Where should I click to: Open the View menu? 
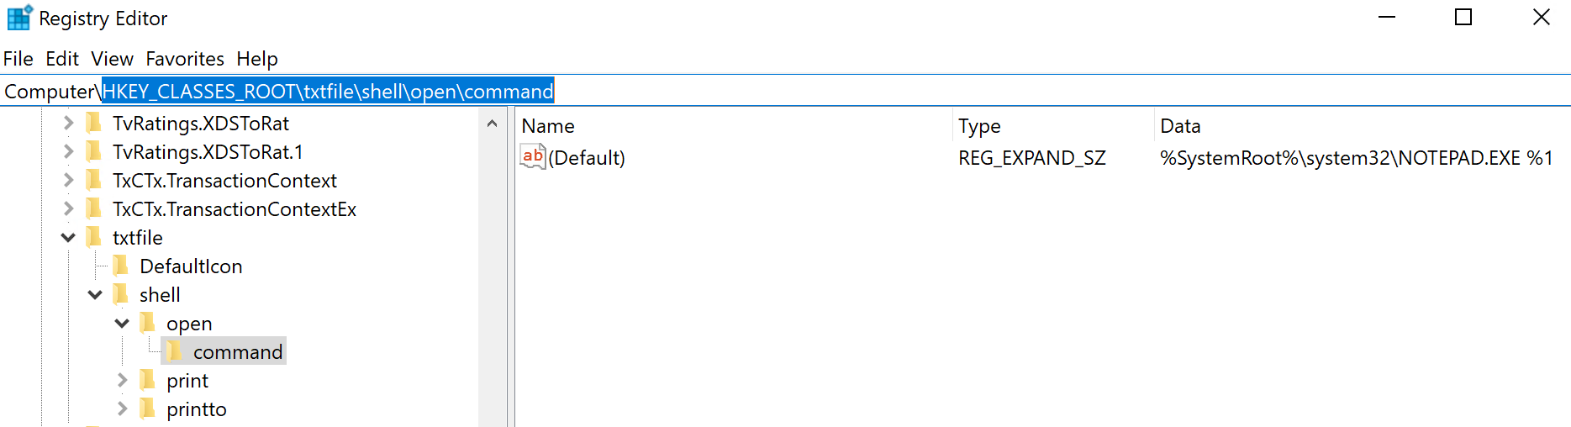coord(112,59)
